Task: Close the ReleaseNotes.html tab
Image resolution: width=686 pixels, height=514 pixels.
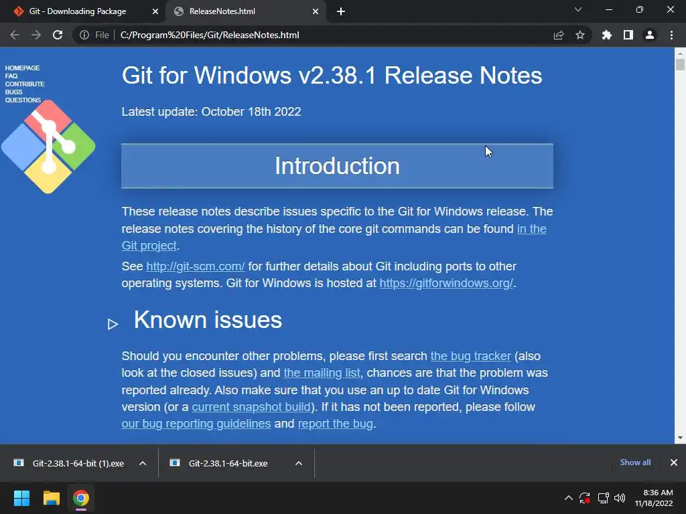Action: point(316,11)
